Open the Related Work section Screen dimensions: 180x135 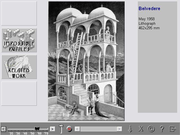coord(19,67)
